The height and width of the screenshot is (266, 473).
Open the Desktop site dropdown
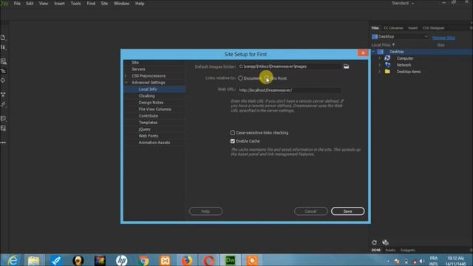tap(400, 36)
